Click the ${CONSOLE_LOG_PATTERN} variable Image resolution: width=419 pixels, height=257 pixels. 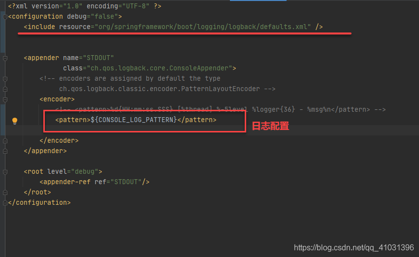[133, 120]
